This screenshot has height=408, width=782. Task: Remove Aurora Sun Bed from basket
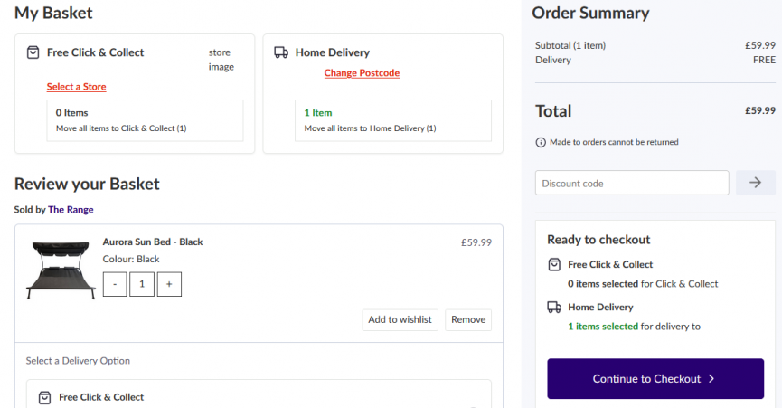(x=468, y=319)
